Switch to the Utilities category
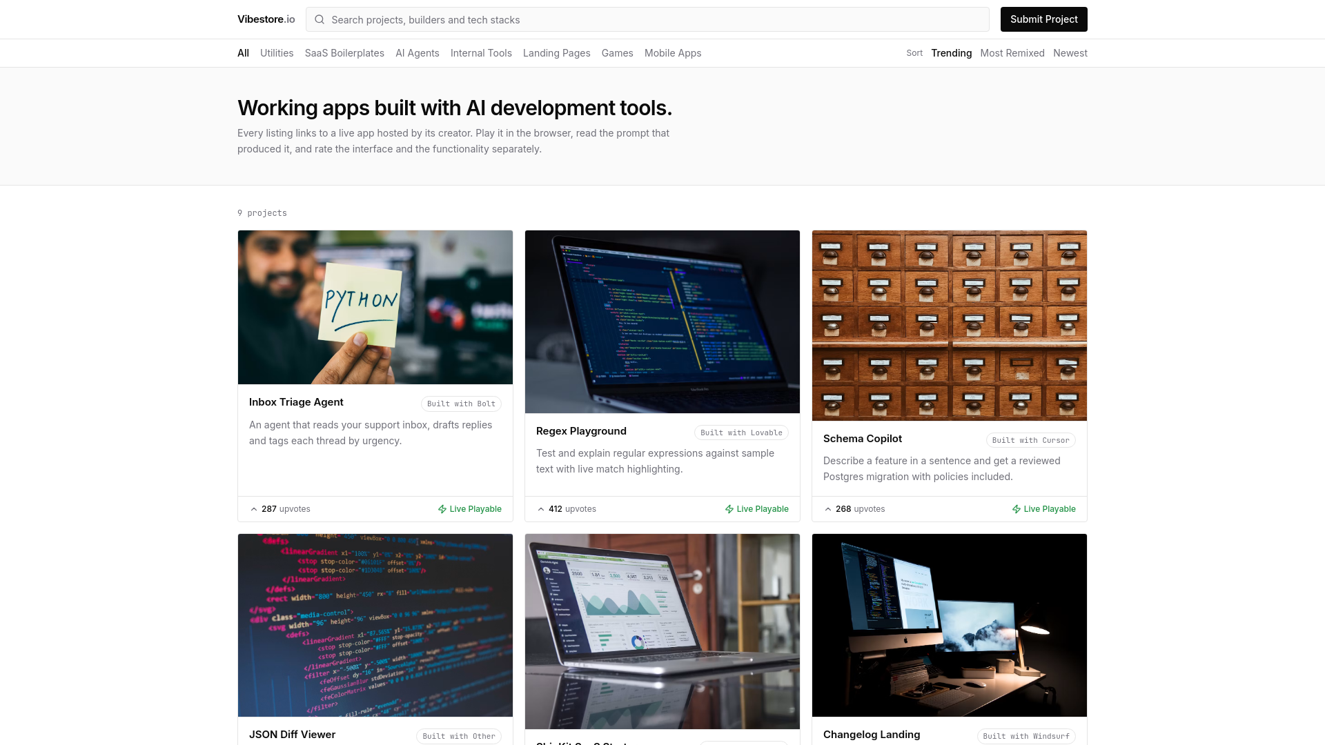Image resolution: width=1325 pixels, height=745 pixels. coord(277,53)
